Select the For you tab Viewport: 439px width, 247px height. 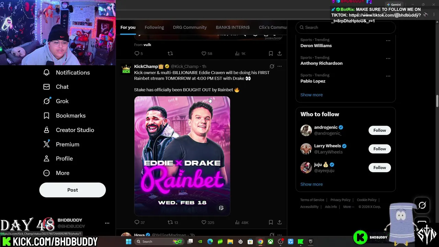click(128, 27)
